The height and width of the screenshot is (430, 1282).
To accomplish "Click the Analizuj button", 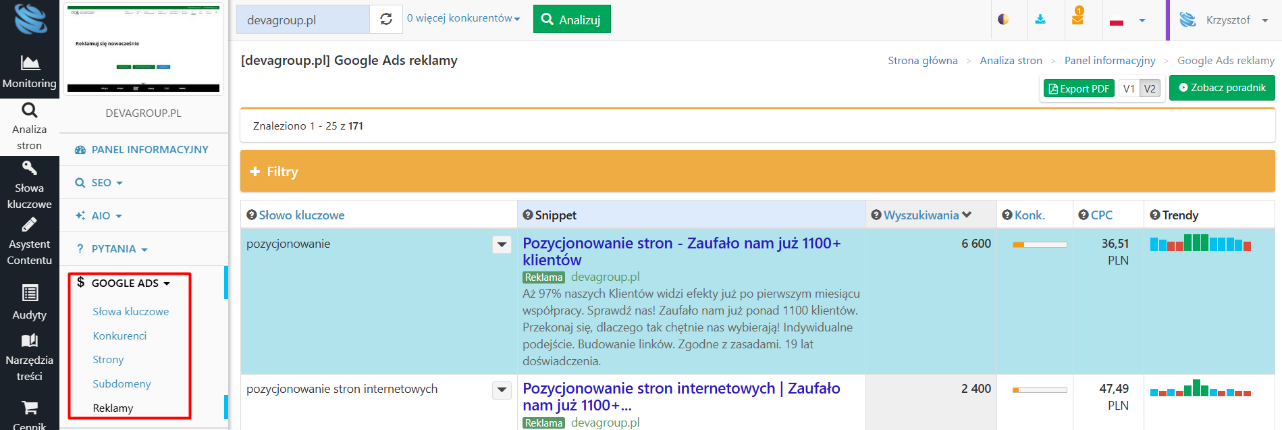I will point(571,20).
